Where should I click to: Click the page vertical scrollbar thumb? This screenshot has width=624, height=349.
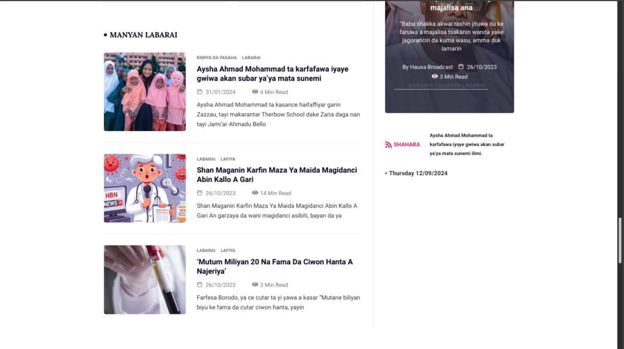[620, 240]
